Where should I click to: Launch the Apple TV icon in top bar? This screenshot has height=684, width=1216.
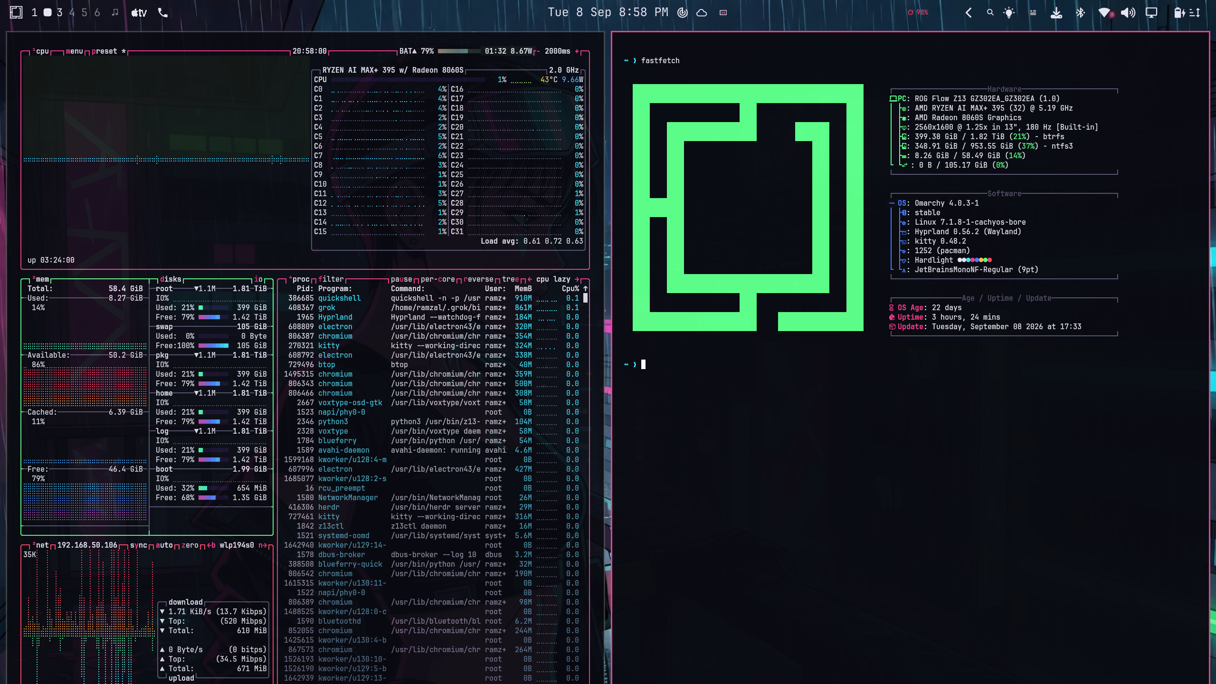pyautogui.click(x=139, y=13)
